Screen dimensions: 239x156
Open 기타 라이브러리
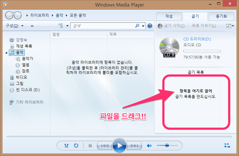click(26, 102)
